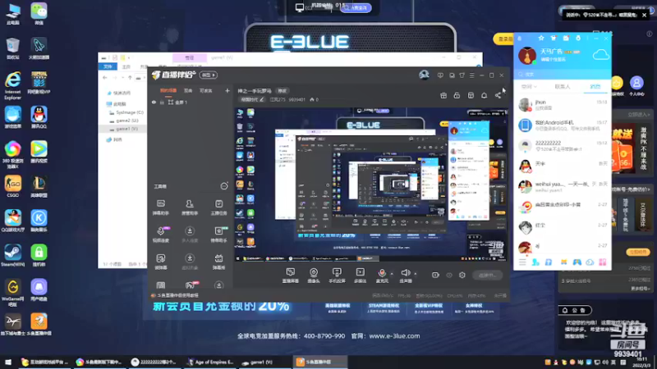Open Windows Start button
The width and height of the screenshot is (657, 369).
(7, 362)
